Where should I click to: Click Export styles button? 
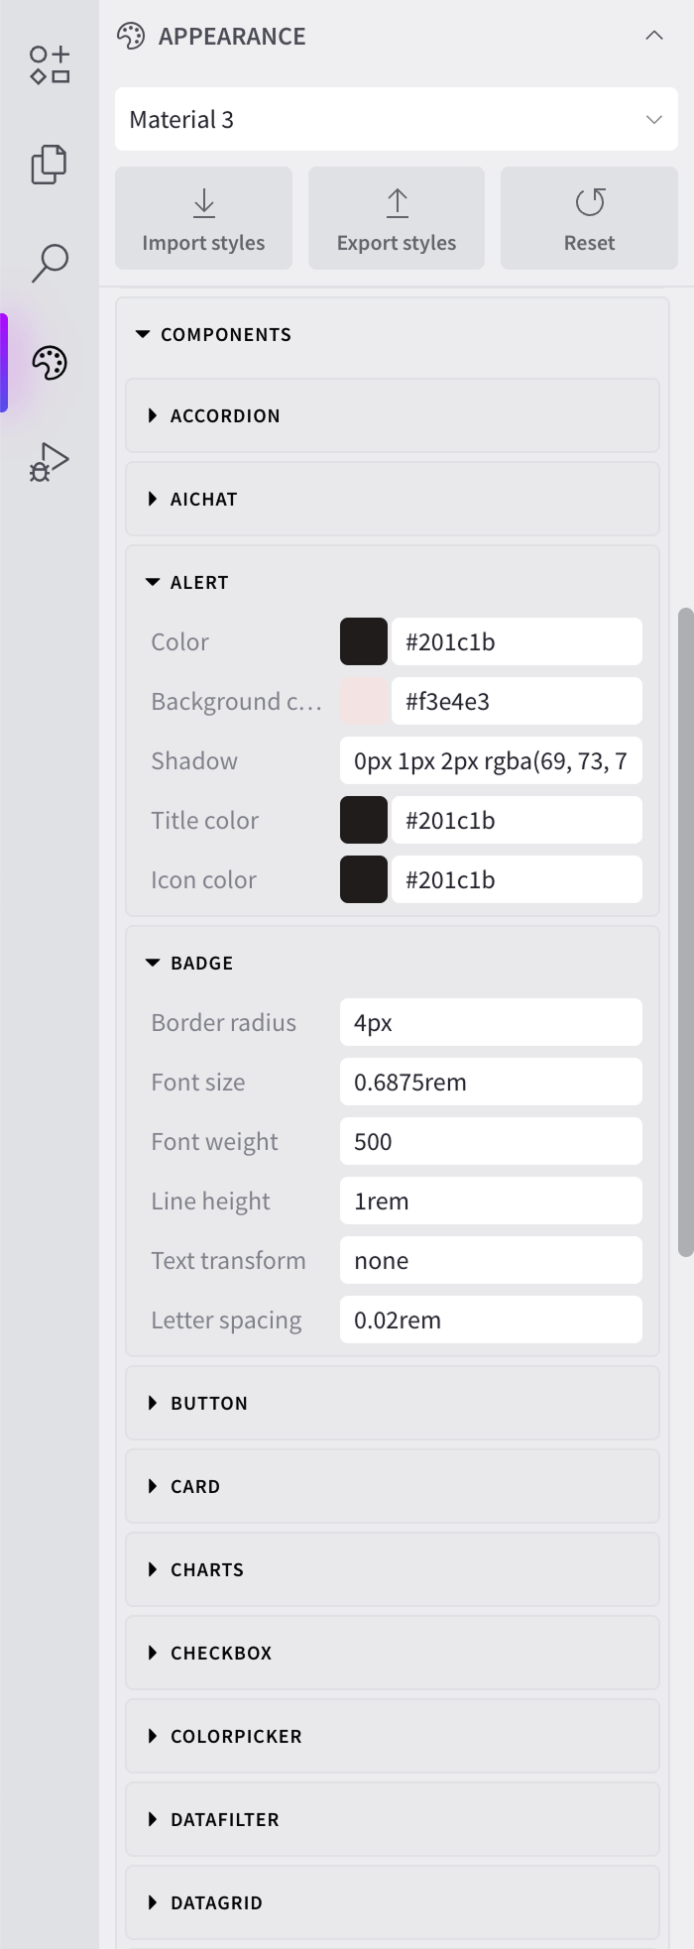397,218
